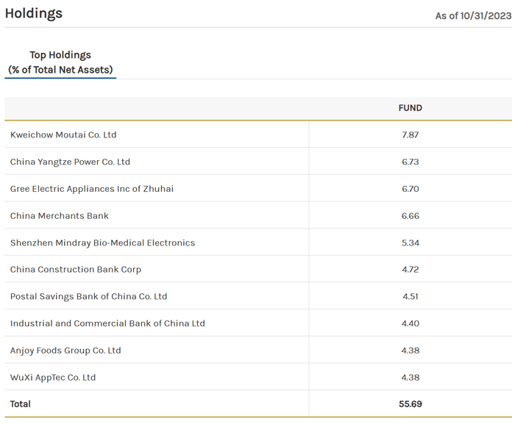Click the As of 10/31/2023 date
Screen dimensions: 515x424
point(473,15)
